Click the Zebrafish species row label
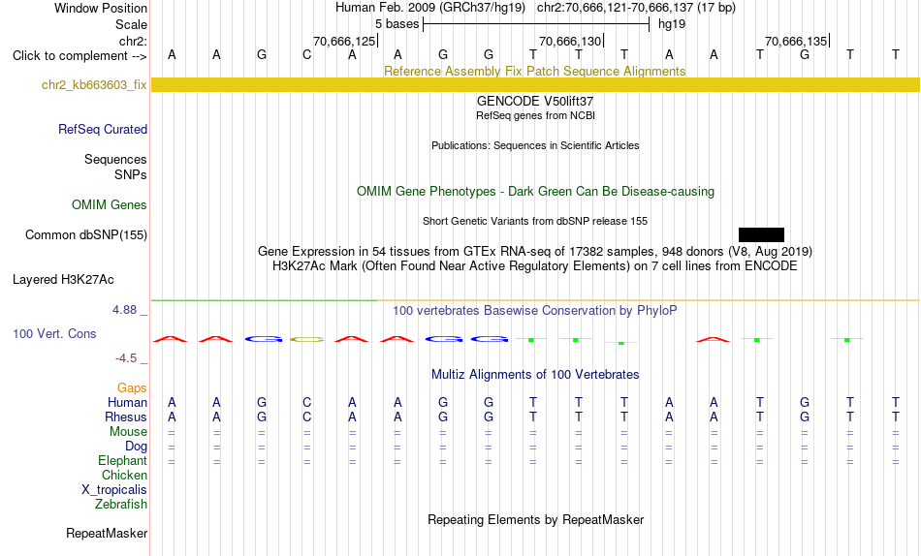Image resolution: width=921 pixels, height=556 pixels. (x=121, y=504)
